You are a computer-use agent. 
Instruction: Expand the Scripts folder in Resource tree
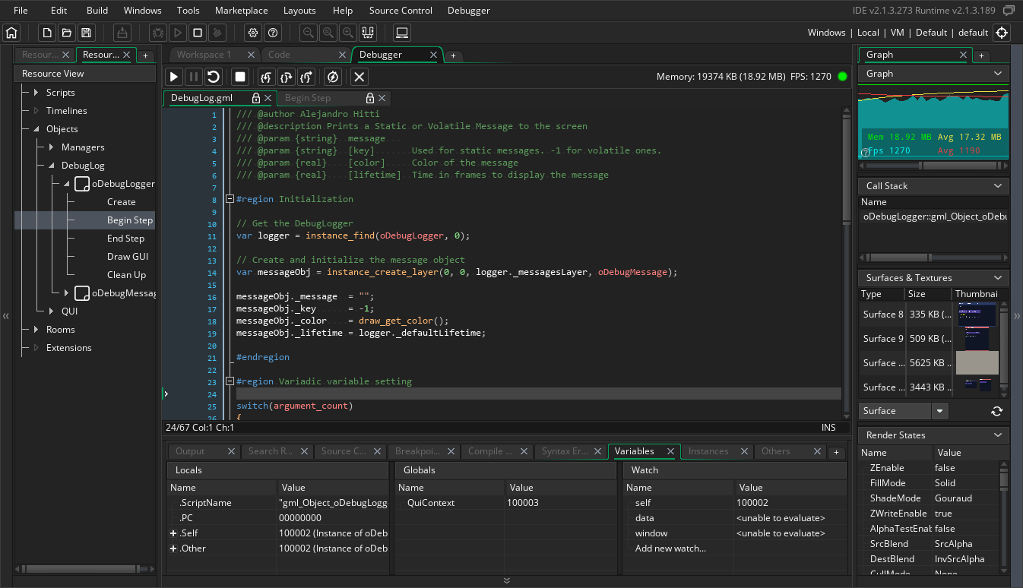coord(36,93)
